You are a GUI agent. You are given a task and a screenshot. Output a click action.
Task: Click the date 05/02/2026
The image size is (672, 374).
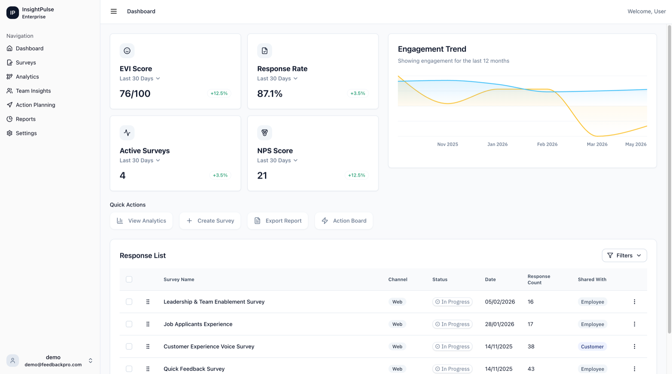click(500, 302)
